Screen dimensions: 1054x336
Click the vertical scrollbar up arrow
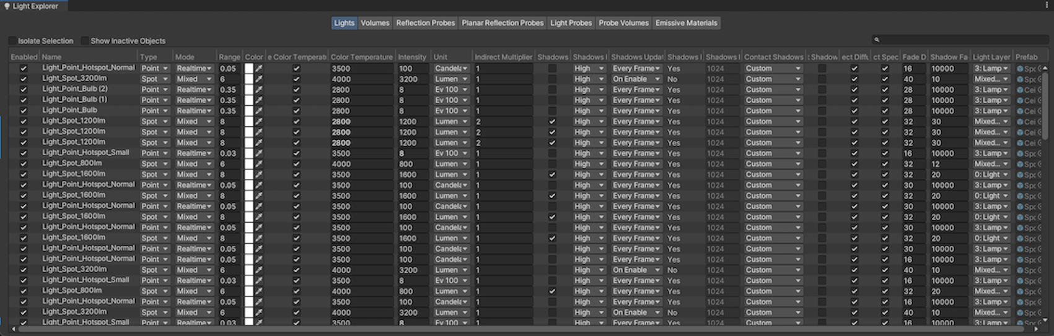tap(1046, 67)
